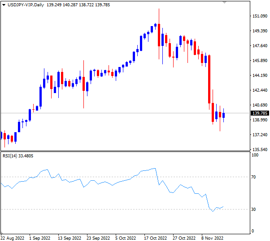Select the last blue candle at current price
The height and width of the screenshot is (241, 270).
223,115
